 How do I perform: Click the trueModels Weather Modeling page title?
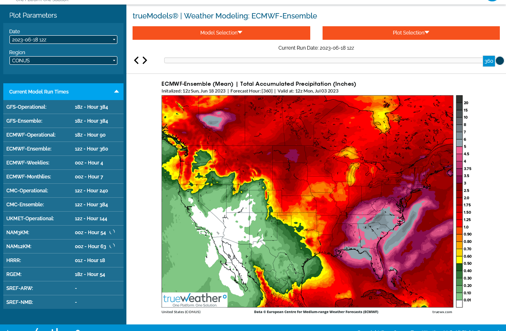point(225,16)
